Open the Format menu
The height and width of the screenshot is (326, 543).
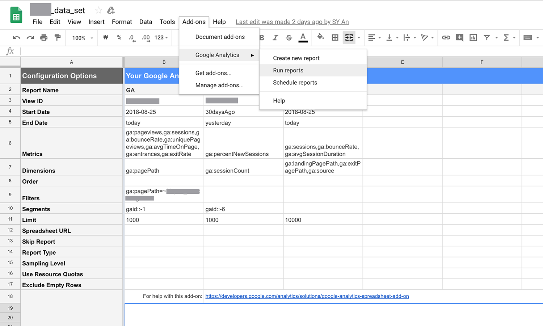pos(122,22)
